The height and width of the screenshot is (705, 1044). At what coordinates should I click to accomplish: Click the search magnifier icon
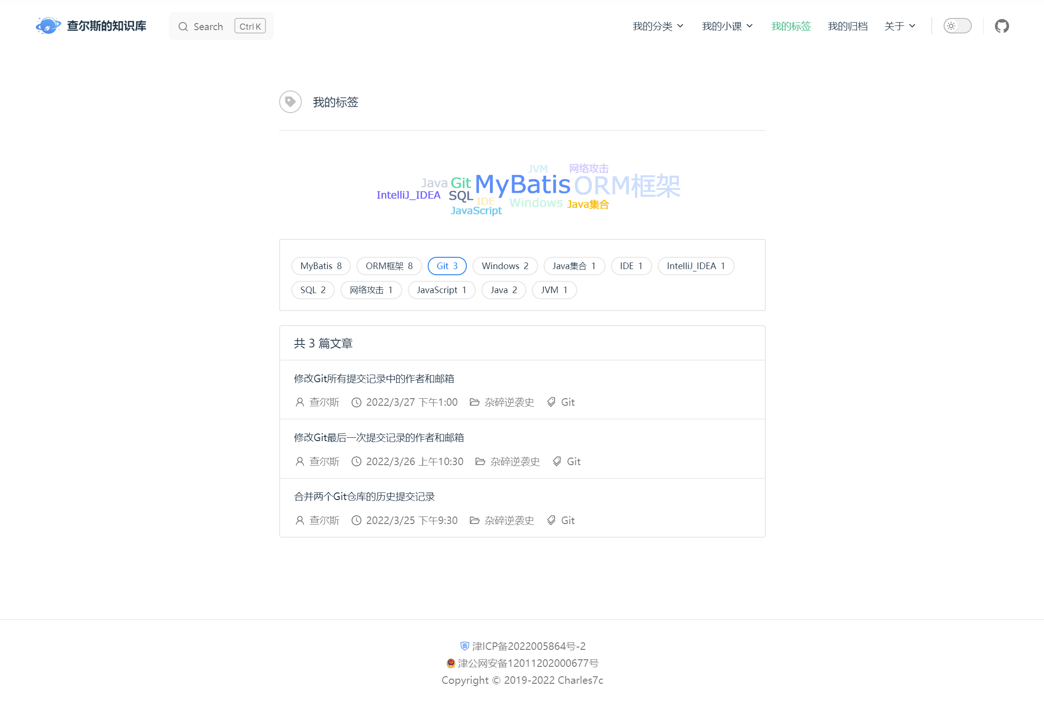[183, 27]
